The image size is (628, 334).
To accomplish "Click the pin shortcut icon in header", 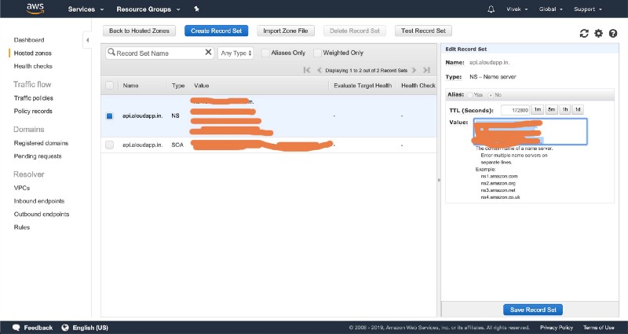I will coord(197,9).
